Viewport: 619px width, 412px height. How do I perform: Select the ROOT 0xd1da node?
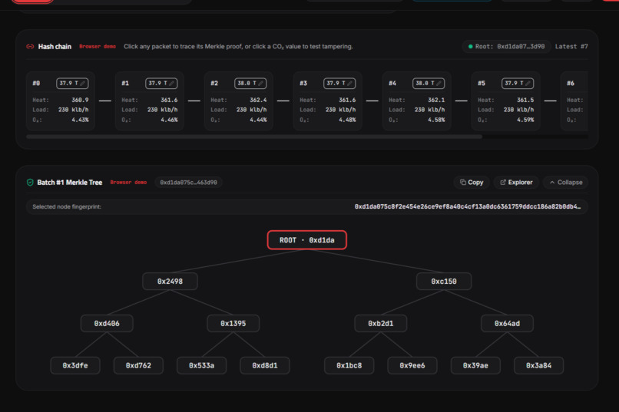click(307, 240)
